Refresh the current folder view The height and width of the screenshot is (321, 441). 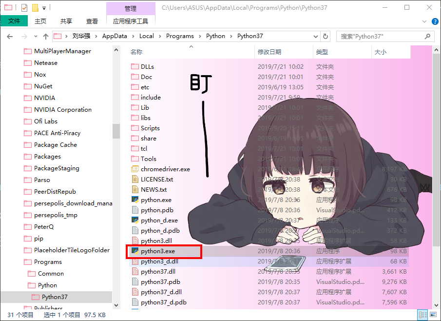(326, 36)
